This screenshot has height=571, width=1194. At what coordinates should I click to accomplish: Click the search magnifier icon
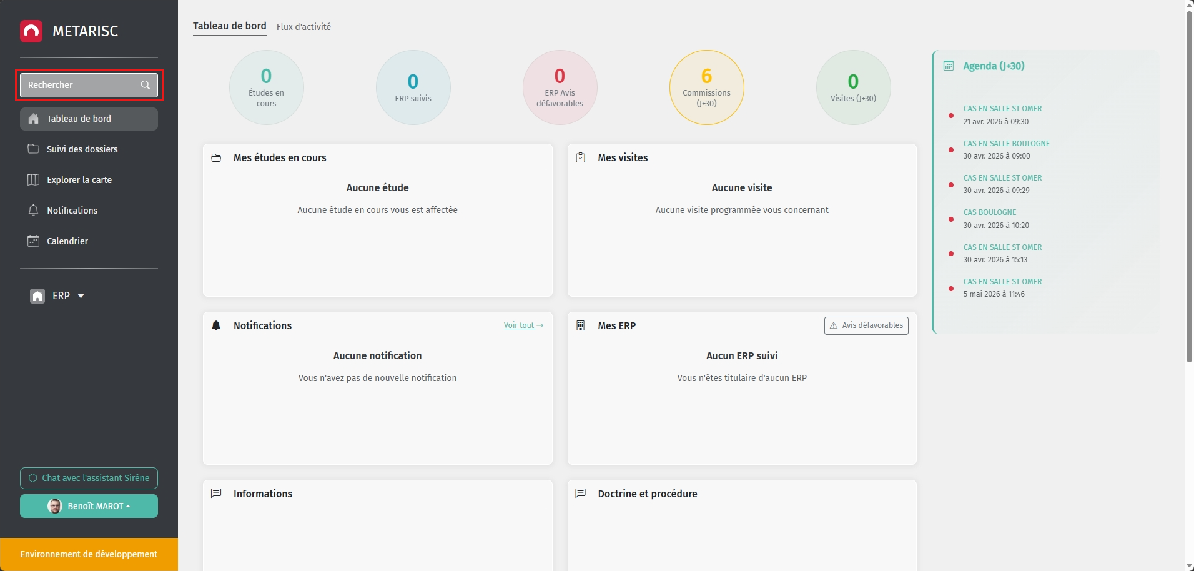coord(145,85)
